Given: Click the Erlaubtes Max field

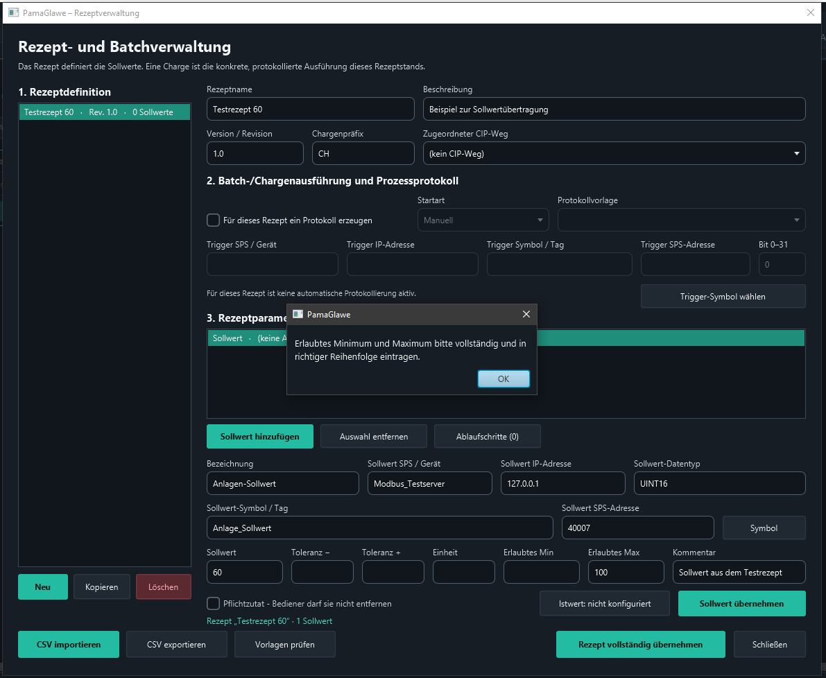Looking at the screenshot, I should [x=626, y=572].
